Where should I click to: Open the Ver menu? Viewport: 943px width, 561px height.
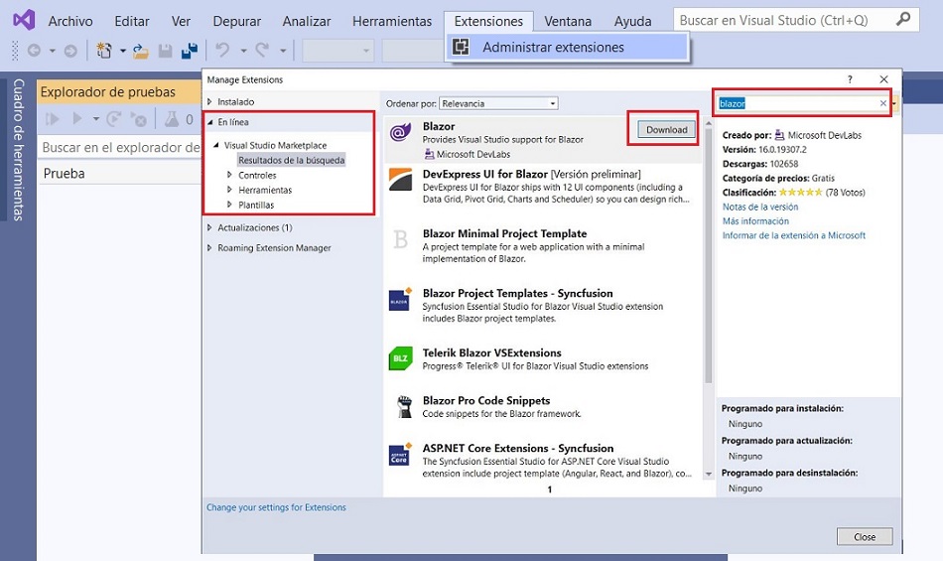click(x=181, y=21)
